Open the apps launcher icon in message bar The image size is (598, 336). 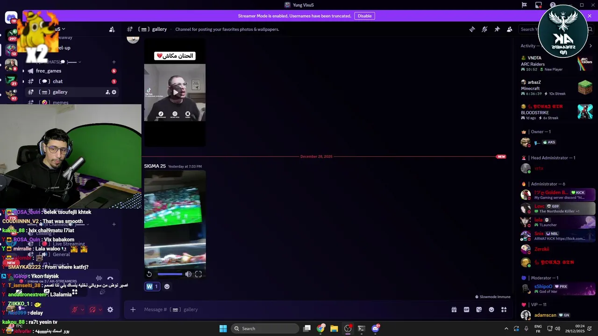(x=504, y=309)
